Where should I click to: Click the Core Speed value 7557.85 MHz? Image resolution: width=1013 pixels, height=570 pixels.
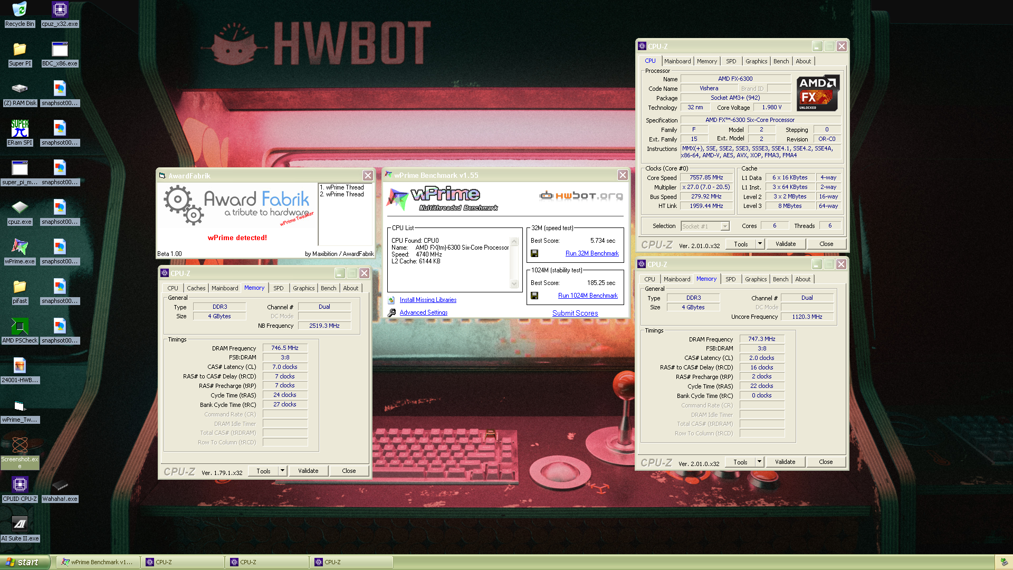(706, 178)
